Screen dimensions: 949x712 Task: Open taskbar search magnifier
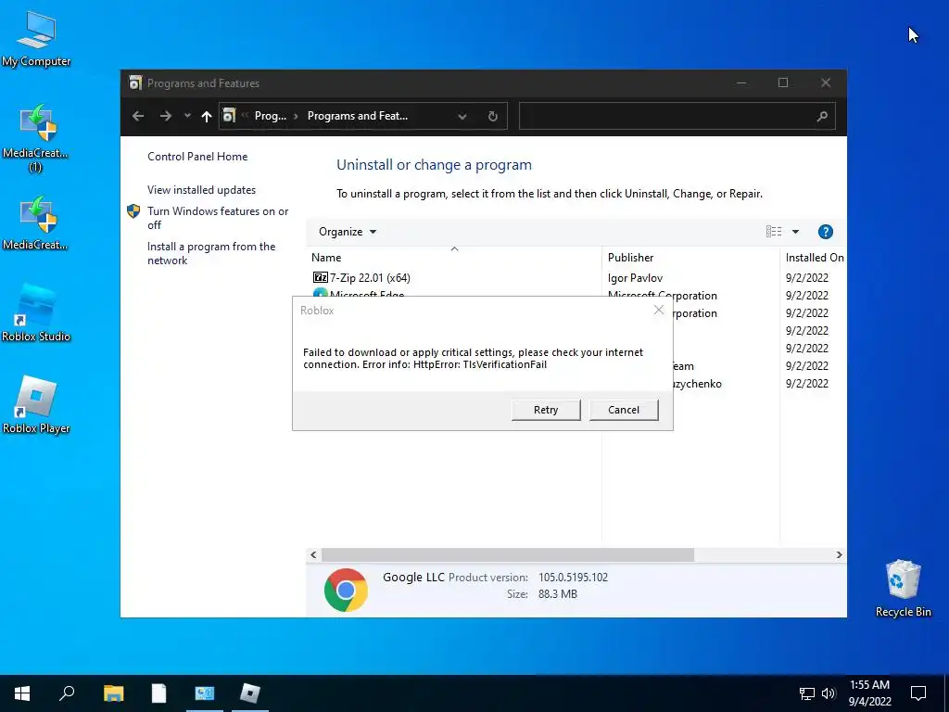pyautogui.click(x=67, y=693)
